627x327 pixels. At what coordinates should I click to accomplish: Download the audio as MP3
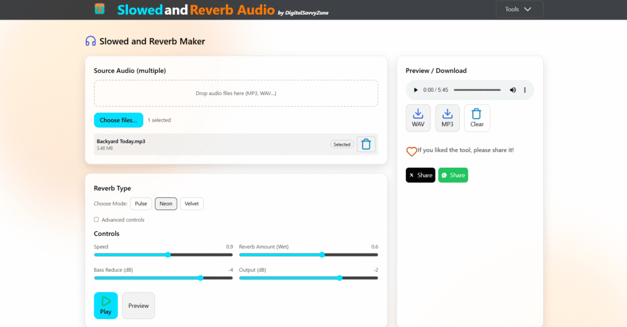448,118
